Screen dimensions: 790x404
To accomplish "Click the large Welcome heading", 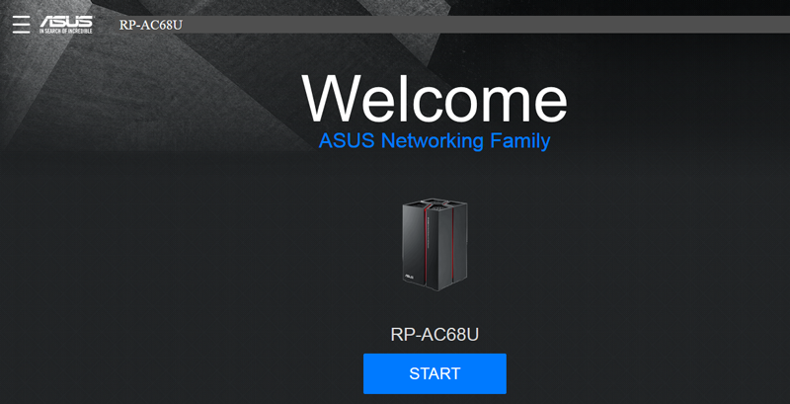I will (x=434, y=99).
